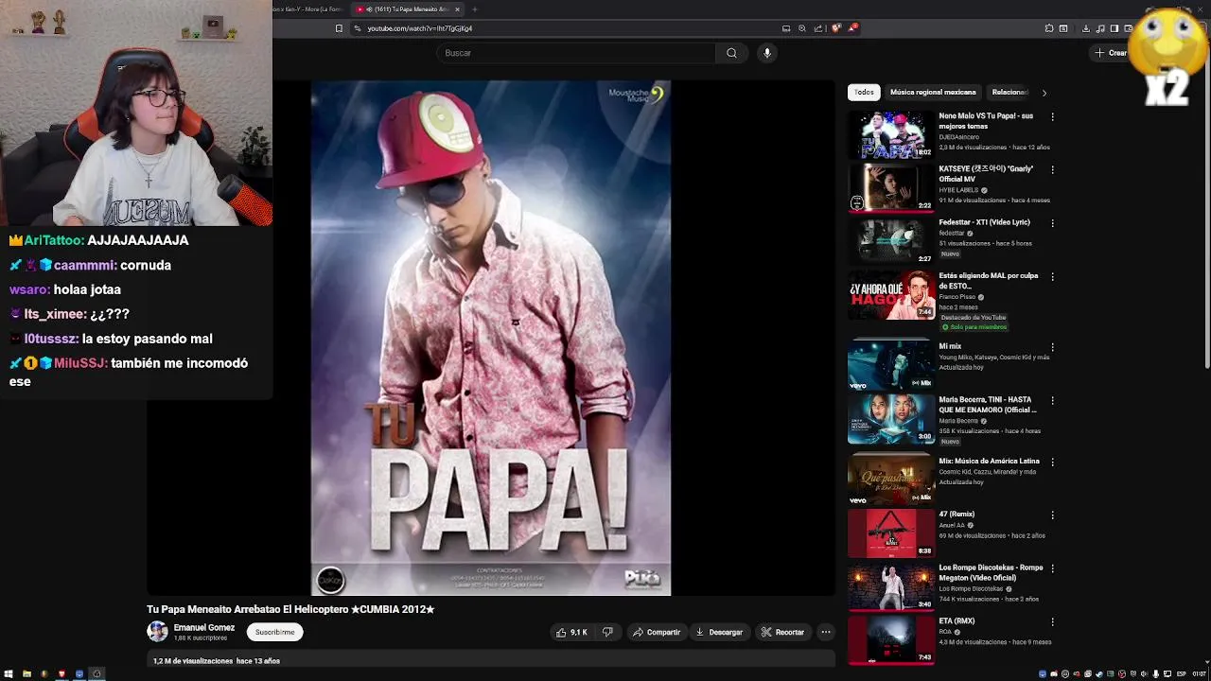Open options for Los Rompe Discotekas video

click(1052, 568)
